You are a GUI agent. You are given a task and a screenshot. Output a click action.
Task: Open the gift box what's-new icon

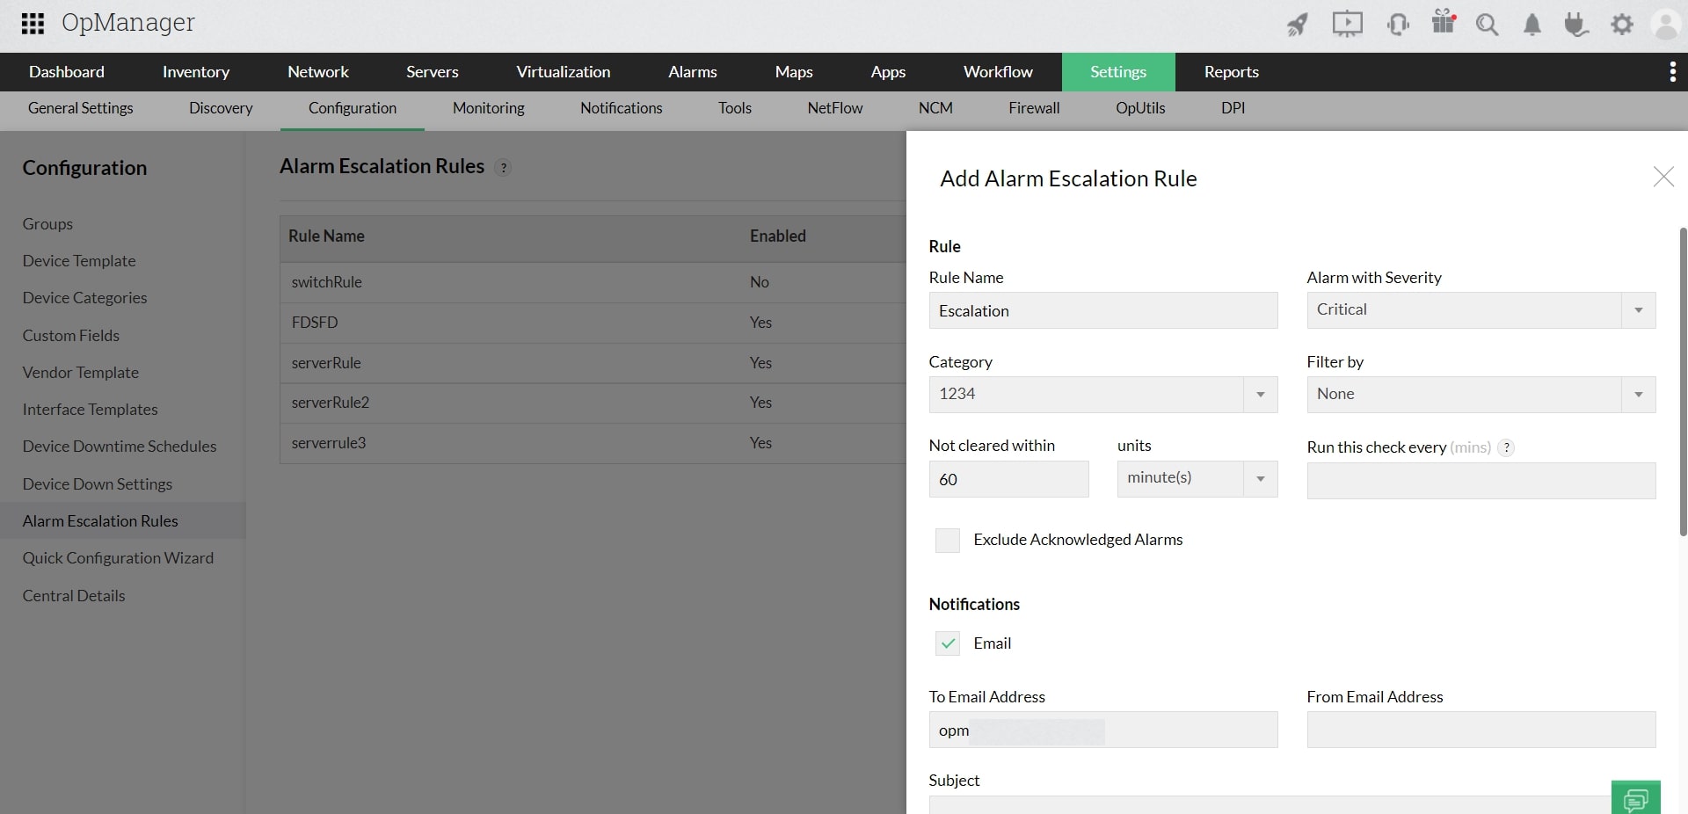pyautogui.click(x=1444, y=23)
